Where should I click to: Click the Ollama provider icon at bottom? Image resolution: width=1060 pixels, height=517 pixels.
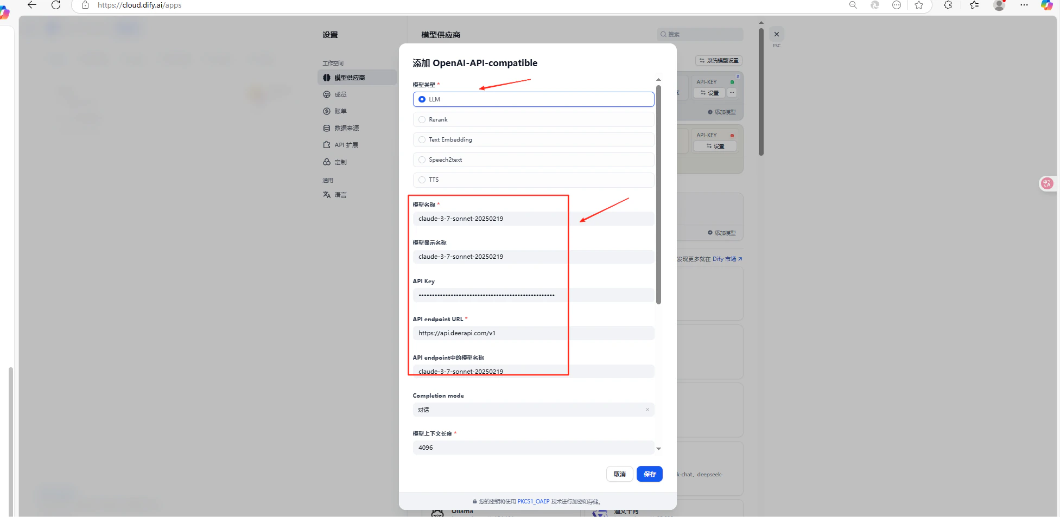pos(437,513)
